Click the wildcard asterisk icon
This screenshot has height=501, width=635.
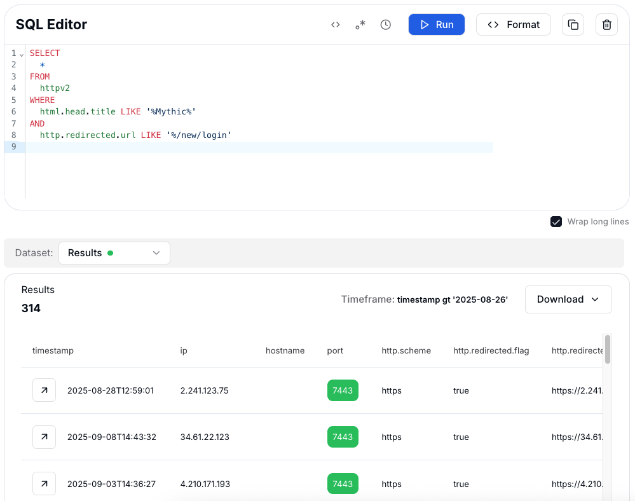click(360, 25)
